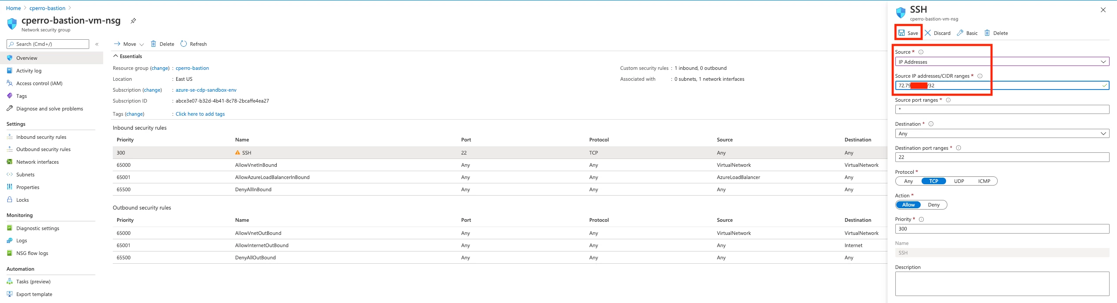1117x303 pixels.
Task: Delete the SSH rule from panel toolbar
Action: coord(996,33)
